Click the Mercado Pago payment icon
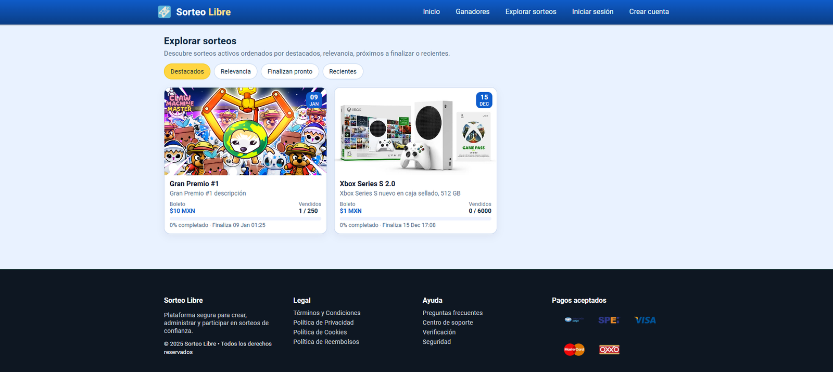Screen dimensions: 833x372 coord(574,320)
